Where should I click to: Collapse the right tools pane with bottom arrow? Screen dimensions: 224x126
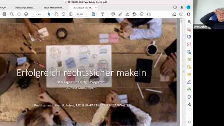pyautogui.click(x=189, y=122)
